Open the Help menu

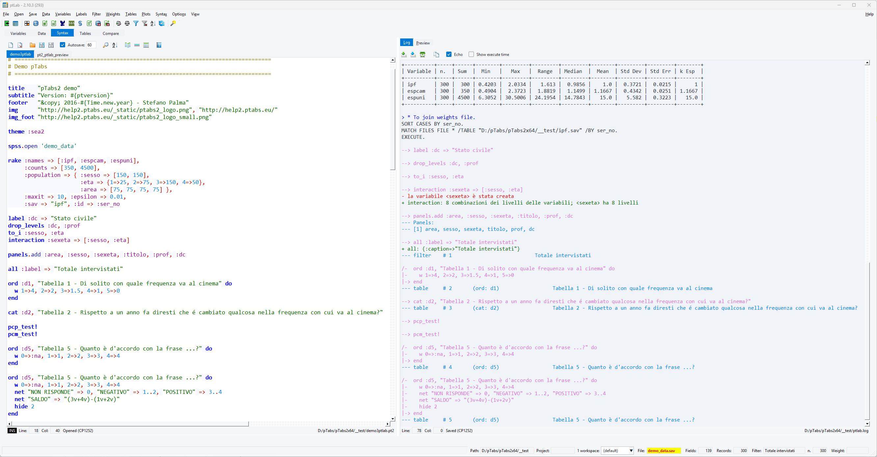pyautogui.click(x=869, y=14)
